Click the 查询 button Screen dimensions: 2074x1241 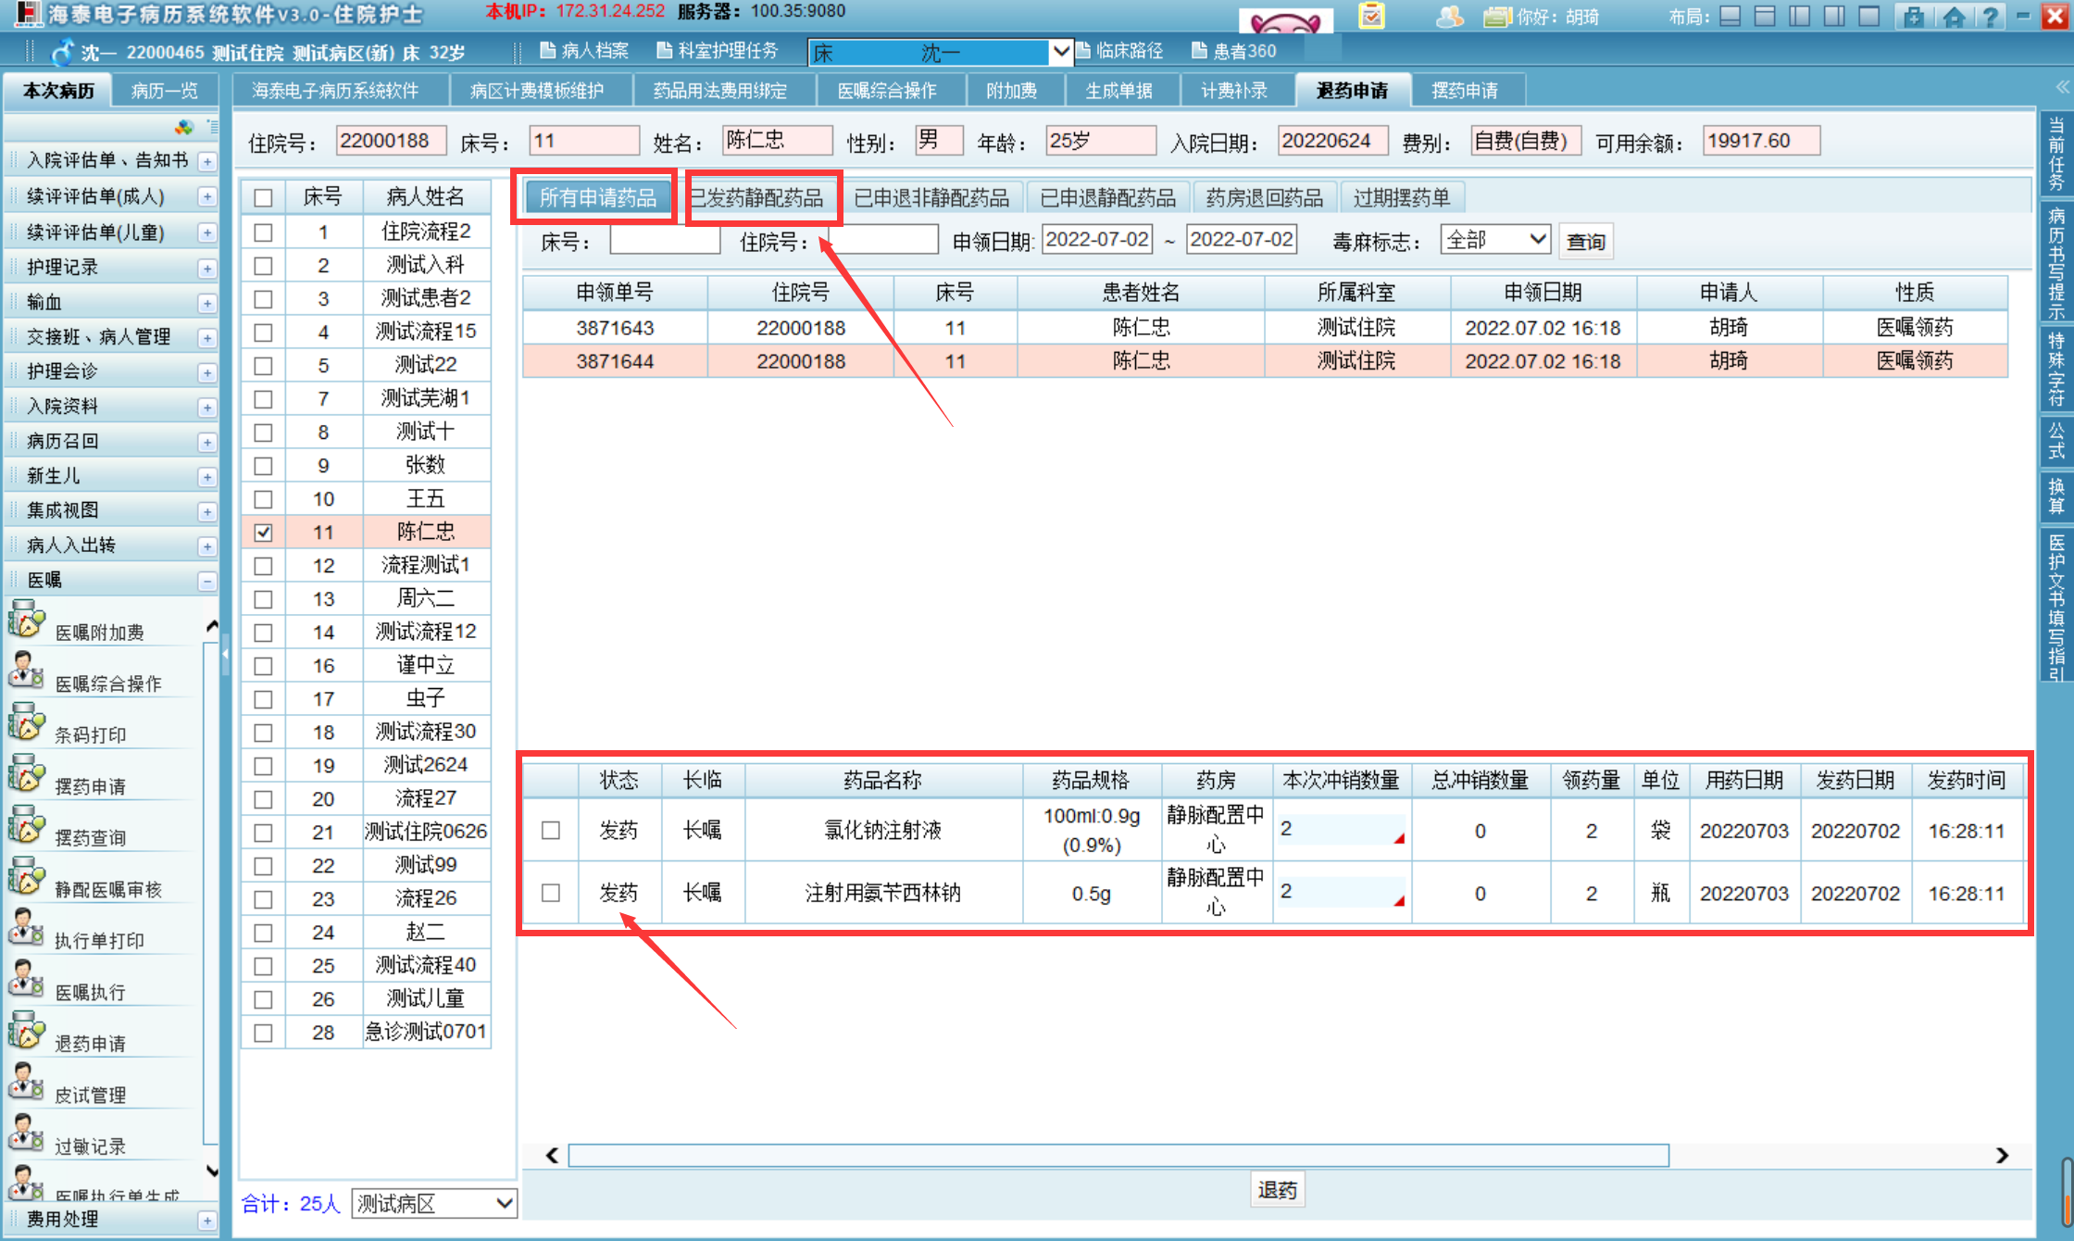tap(1585, 242)
